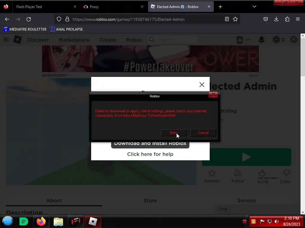Screen dimensions: 305x228
Task: Open the Marketplace menu item
Action: [74, 40]
